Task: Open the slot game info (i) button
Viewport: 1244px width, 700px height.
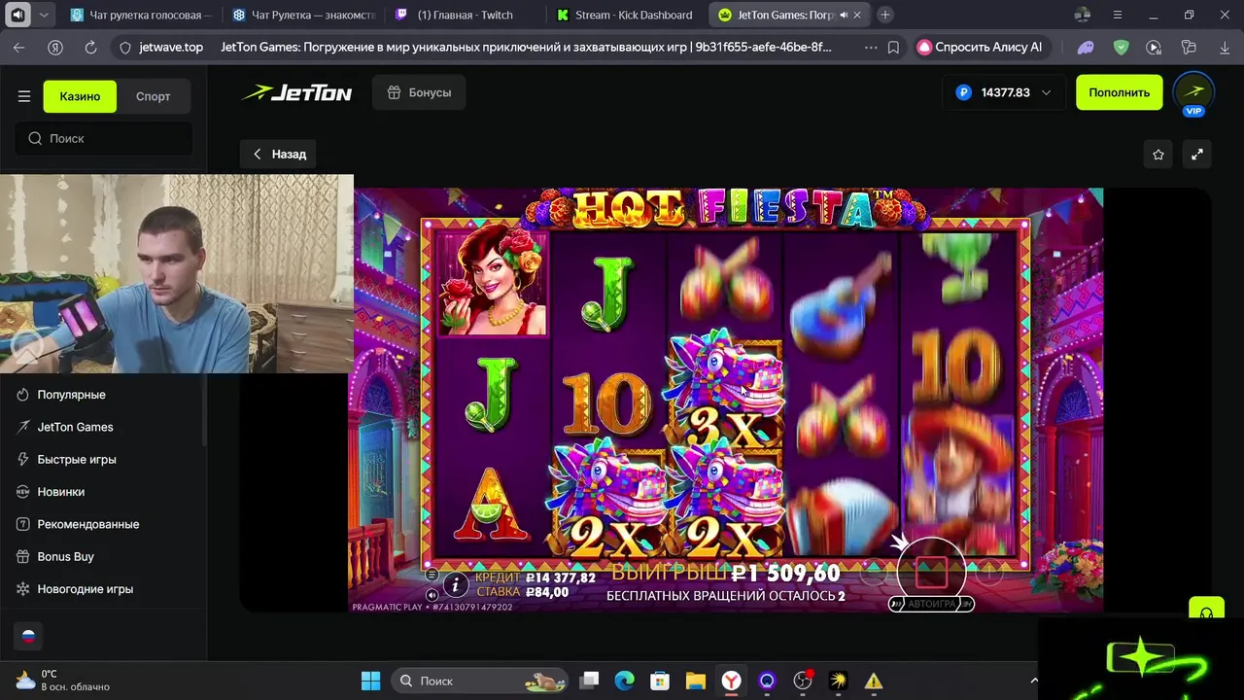Action: (455, 584)
